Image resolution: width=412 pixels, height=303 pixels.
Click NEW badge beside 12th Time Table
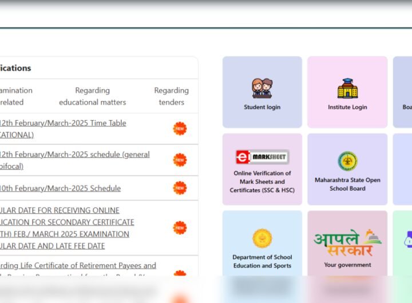[x=180, y=129]
